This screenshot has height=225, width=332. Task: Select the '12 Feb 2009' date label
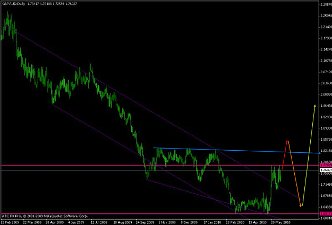click(x=11, y=223)
